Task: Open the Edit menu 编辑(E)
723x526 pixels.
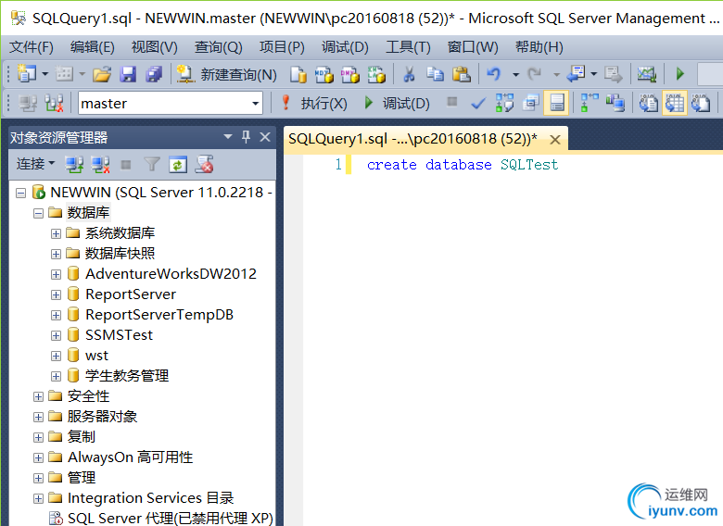Action: (92, 47)
